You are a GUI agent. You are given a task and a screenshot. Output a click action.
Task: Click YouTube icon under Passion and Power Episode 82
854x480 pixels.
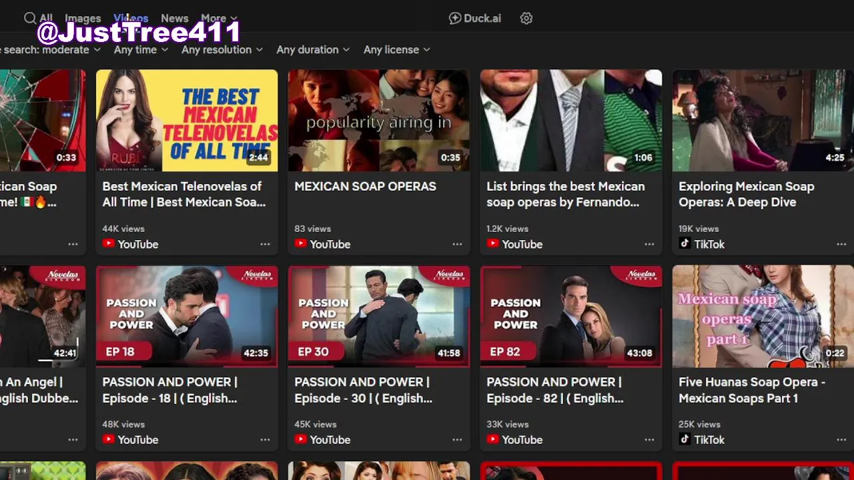pyautogui.click(x=493, y=439)
